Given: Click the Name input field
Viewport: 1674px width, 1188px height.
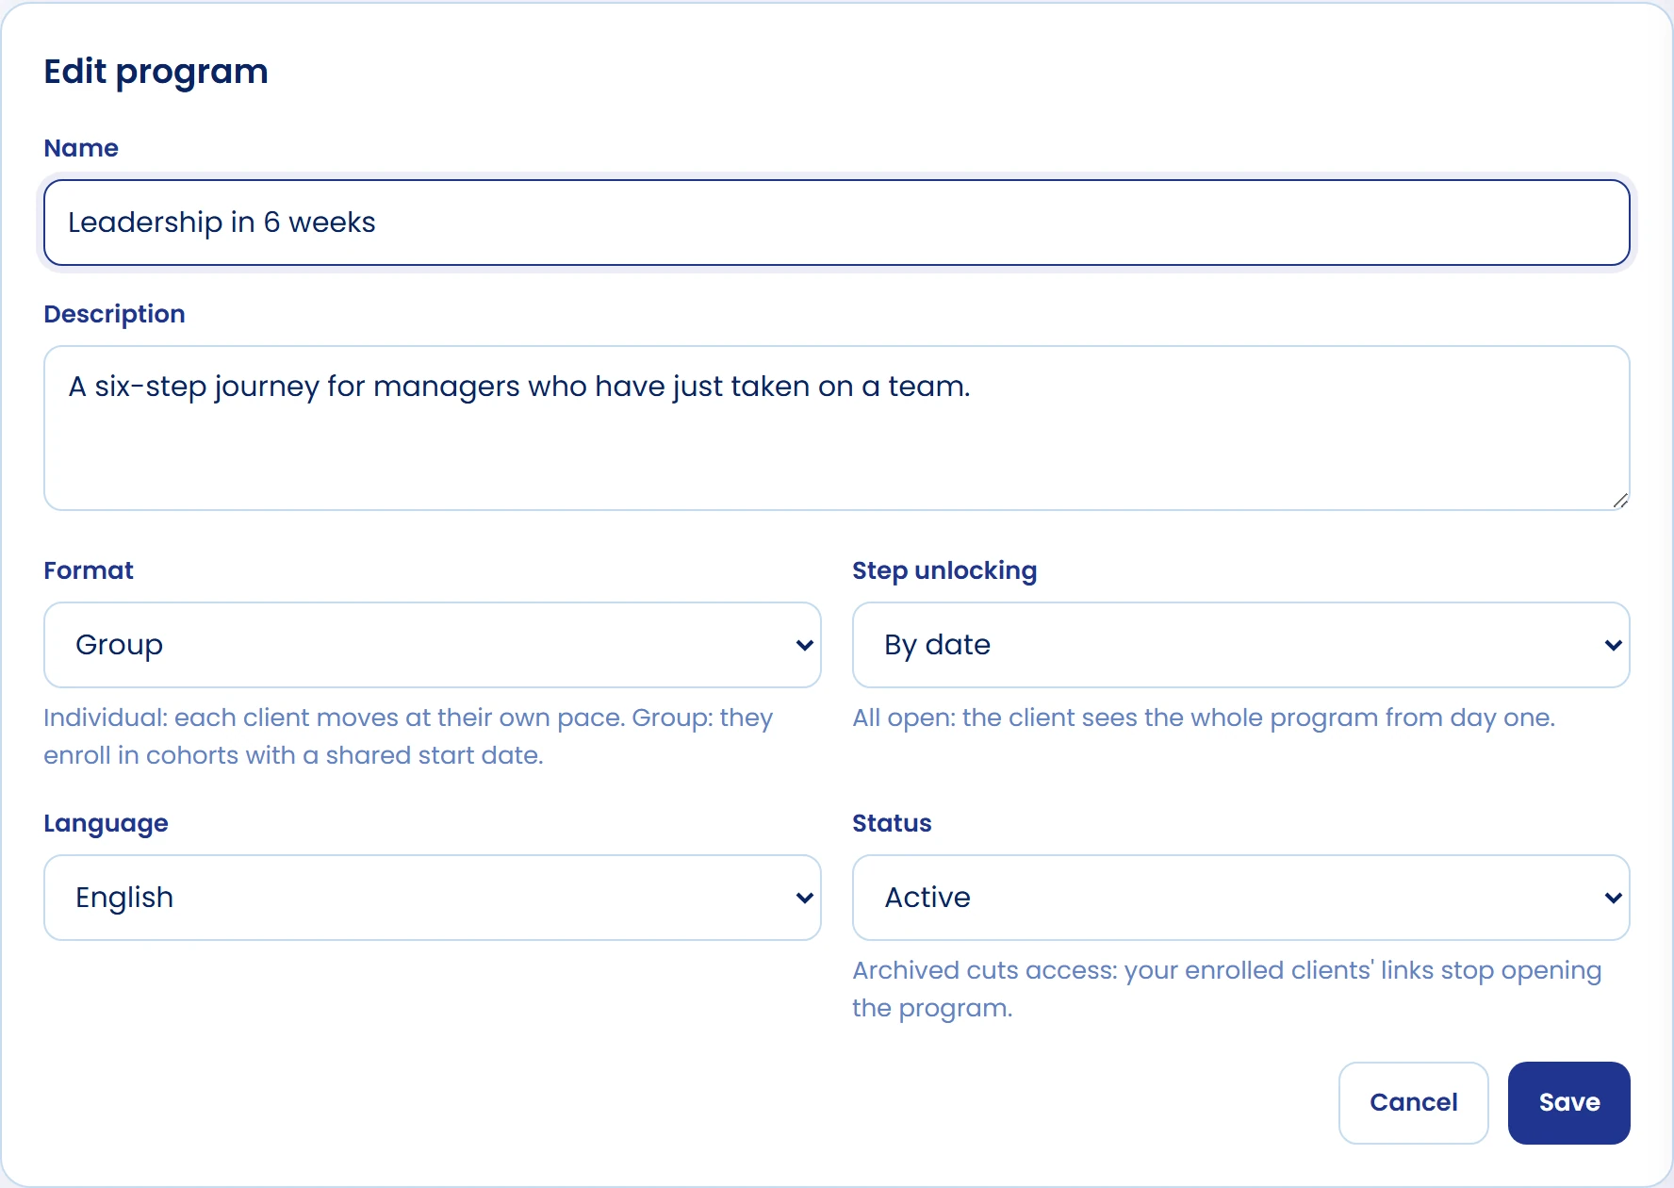Looking at the screenshot, I should click(837, 223).
